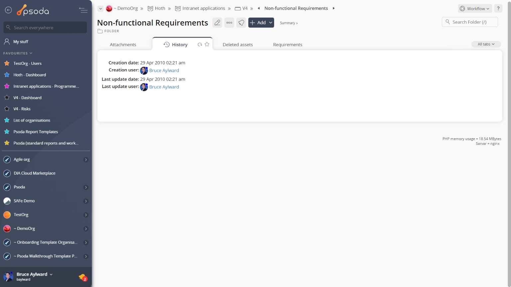511x287 pixels.
Task: Collapse the sidebar with the menu toggle
Action: (83, 10)
